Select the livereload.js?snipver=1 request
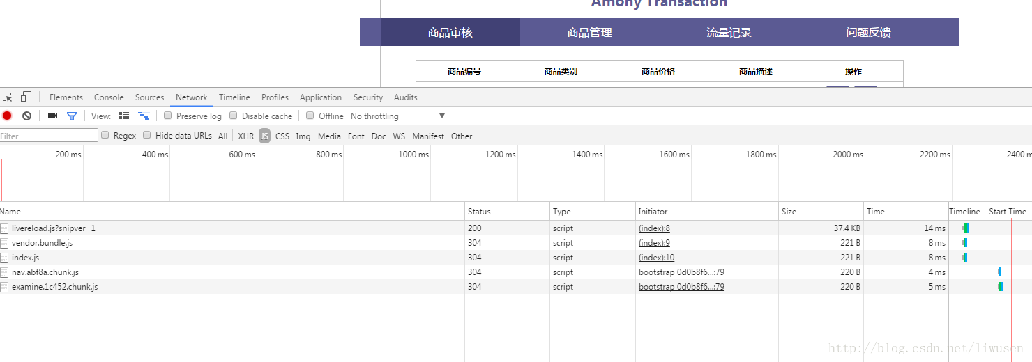Image resolution: width=1032 pixels, height=362 pixels. coord(516,228)
